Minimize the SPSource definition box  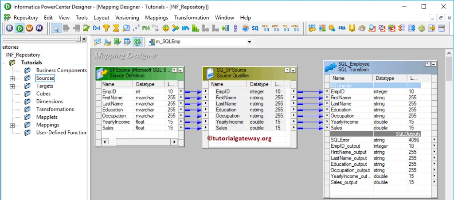(x=180, y=70)
